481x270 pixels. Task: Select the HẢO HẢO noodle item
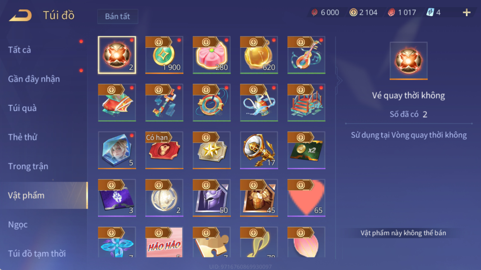click(164, 242)
